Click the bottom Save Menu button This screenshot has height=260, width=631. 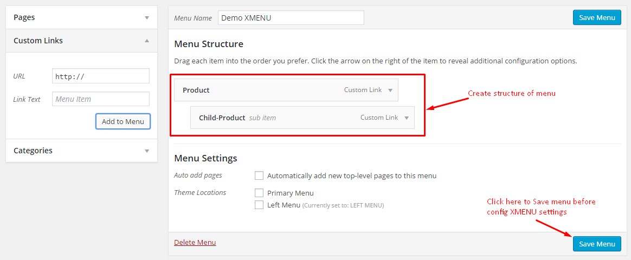click(x=597, y=244)
